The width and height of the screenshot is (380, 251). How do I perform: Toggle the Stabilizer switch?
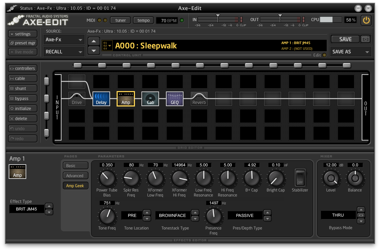coord(300,177)
